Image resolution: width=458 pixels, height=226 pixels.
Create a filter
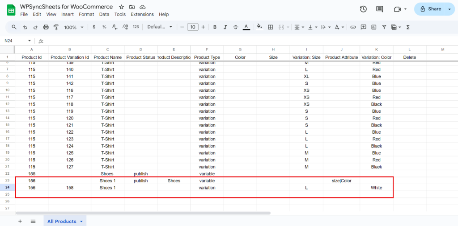point(384,27)
